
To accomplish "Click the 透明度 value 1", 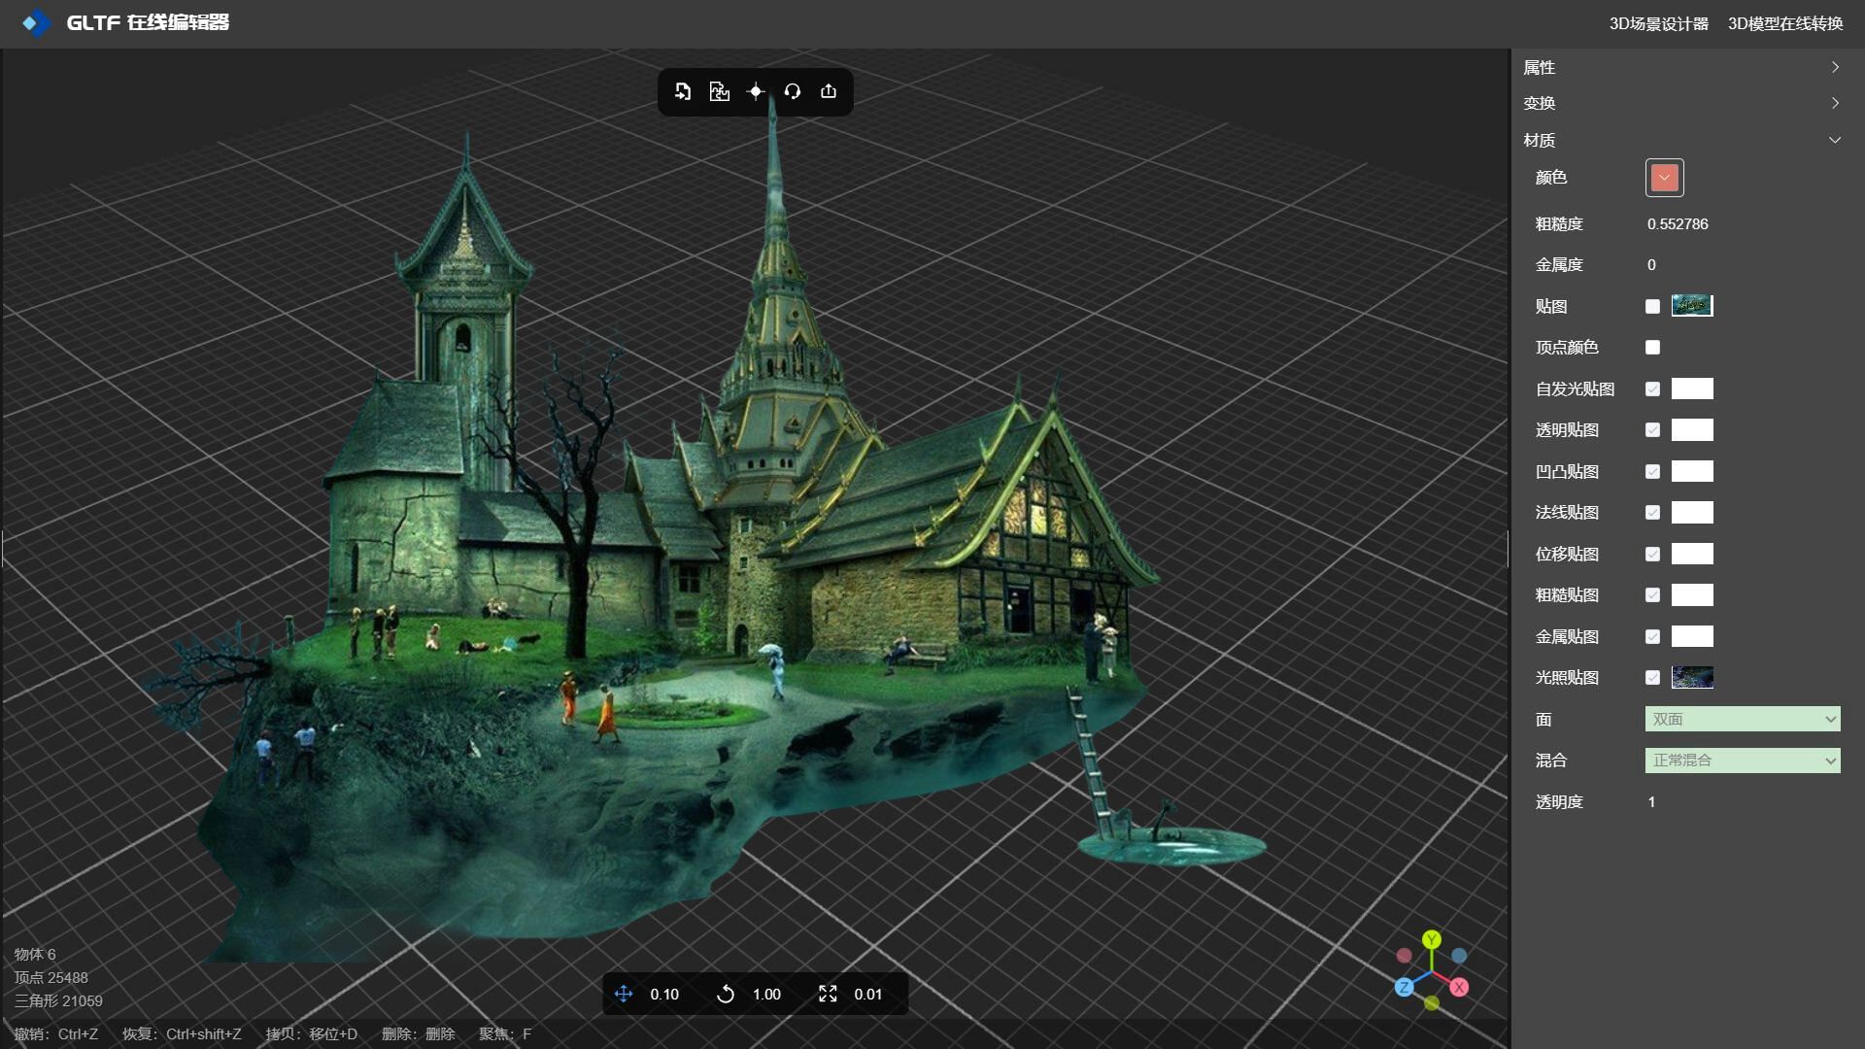I will [x=1651, y=802].
